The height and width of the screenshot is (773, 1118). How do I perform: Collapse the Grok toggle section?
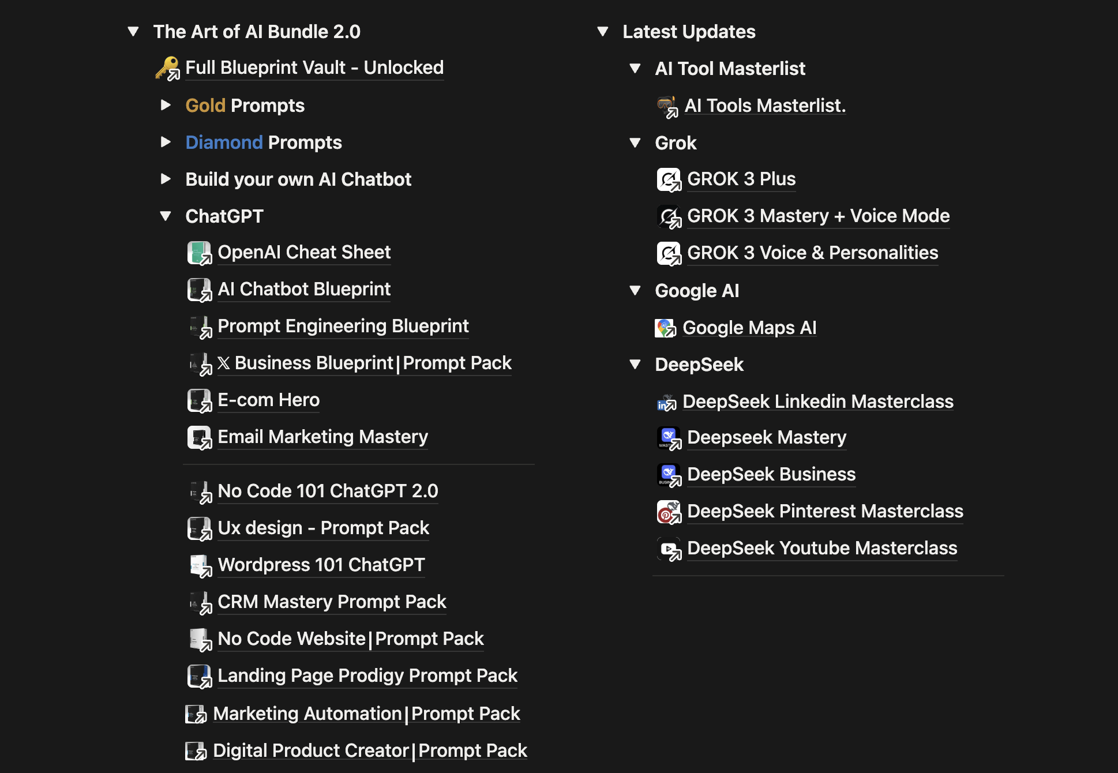[x=635, y=142]
